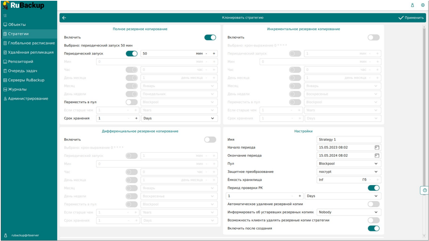Click the Репозиторий sidebar icon
Viewport: 429px width, 241px height.
[5, 62]
